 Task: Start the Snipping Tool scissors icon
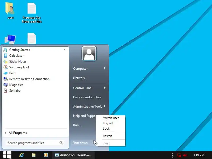click(x=5, y=67)
